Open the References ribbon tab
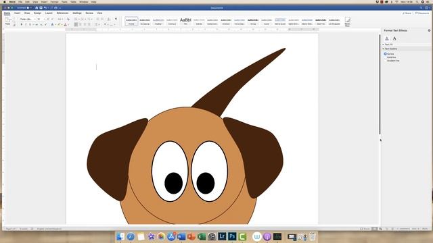 pos(62,13)
